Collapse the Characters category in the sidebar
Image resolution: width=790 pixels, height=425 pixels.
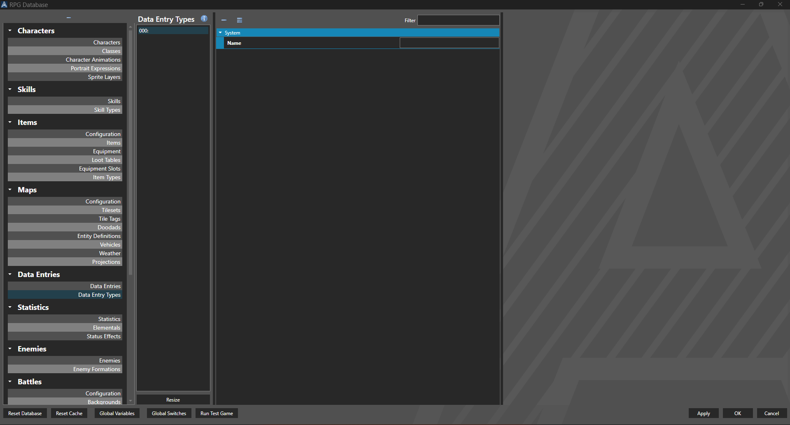coord(9,30)
